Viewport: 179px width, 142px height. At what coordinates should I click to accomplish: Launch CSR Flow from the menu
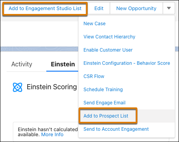(94, 76)
